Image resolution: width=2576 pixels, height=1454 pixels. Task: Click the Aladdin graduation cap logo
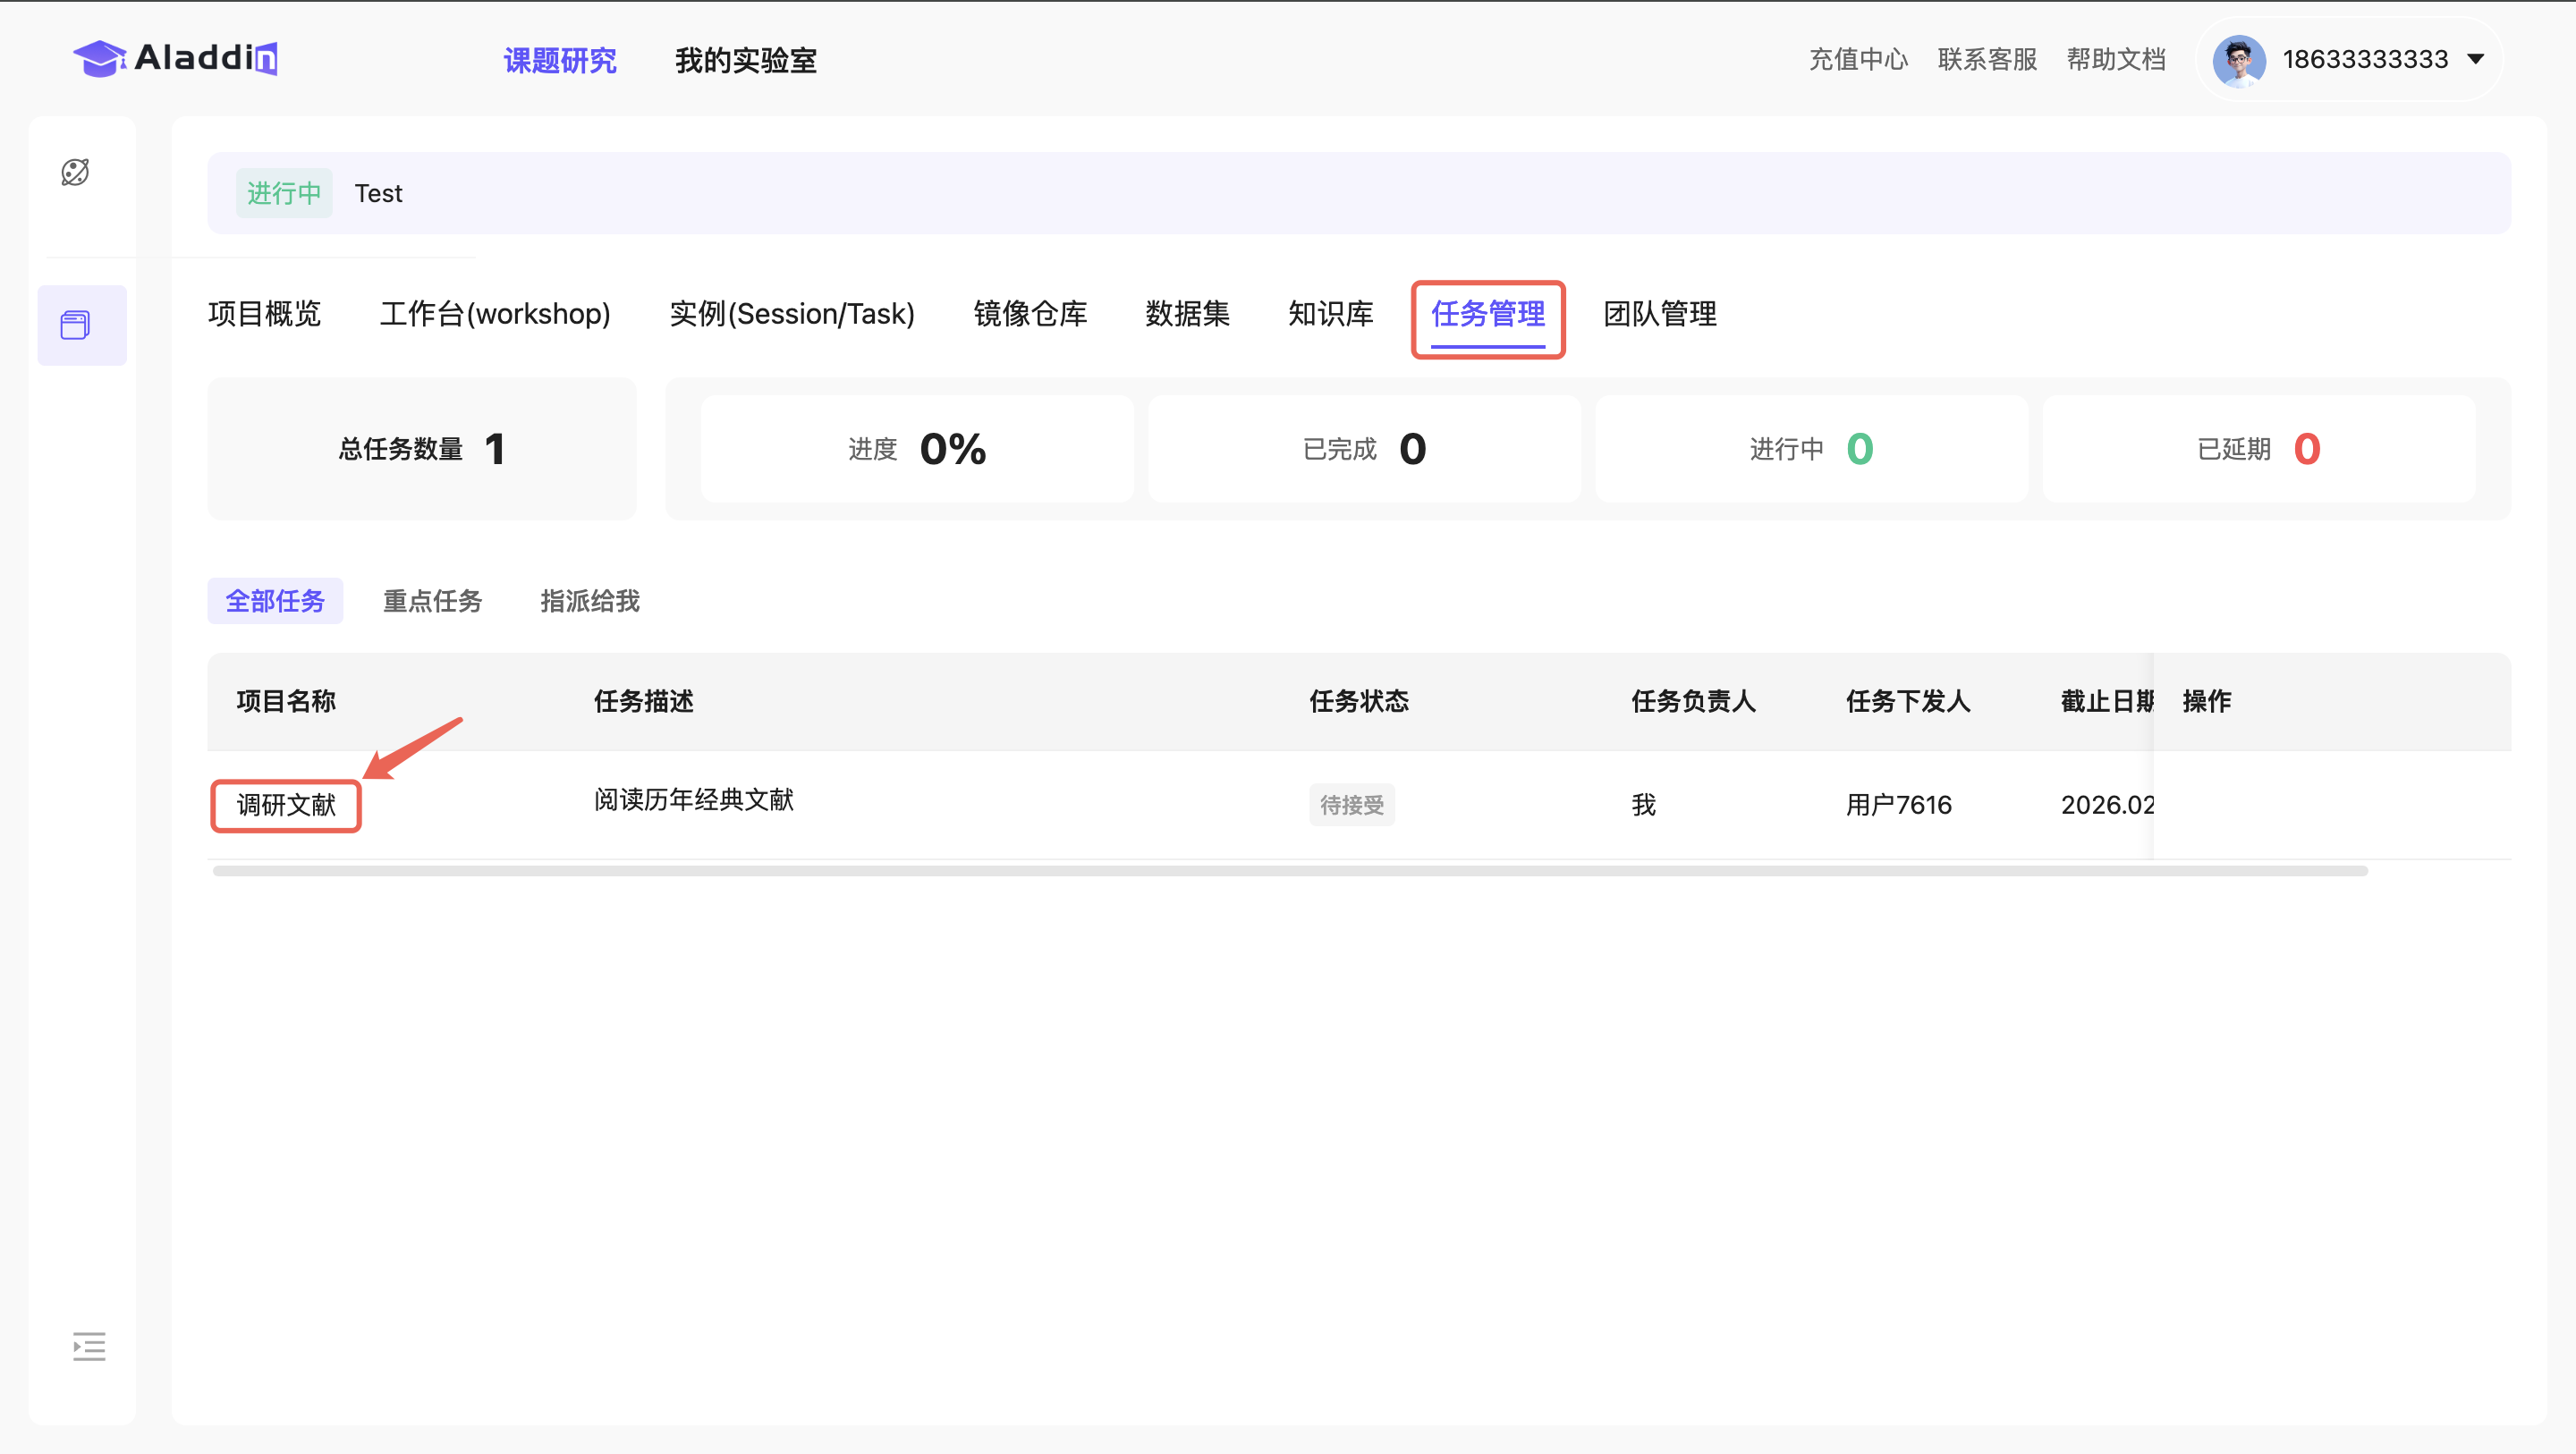(x=99, y=59)
